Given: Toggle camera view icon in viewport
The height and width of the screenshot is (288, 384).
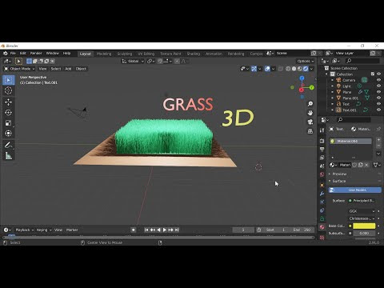Looking at the screenshot, I should click(310, 122).
